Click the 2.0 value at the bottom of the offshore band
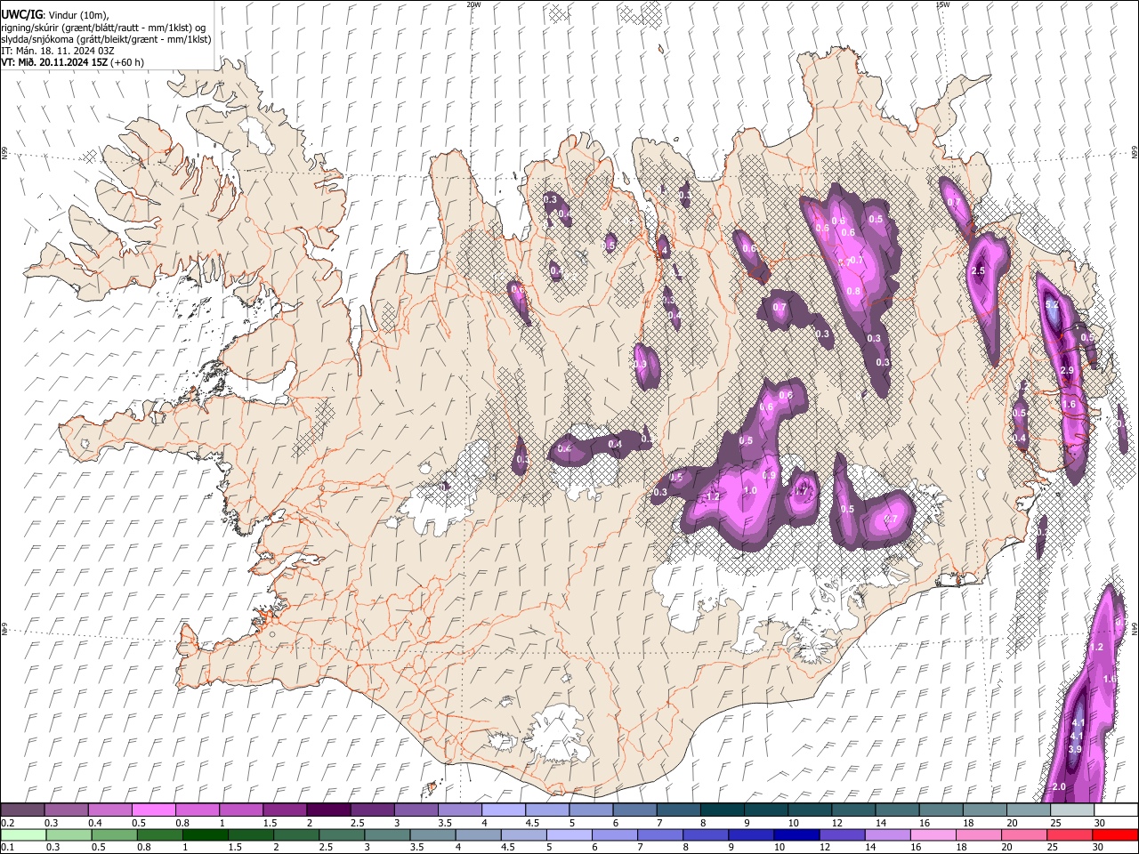This screenshot has width=1139, height=854. (1059, 787)
